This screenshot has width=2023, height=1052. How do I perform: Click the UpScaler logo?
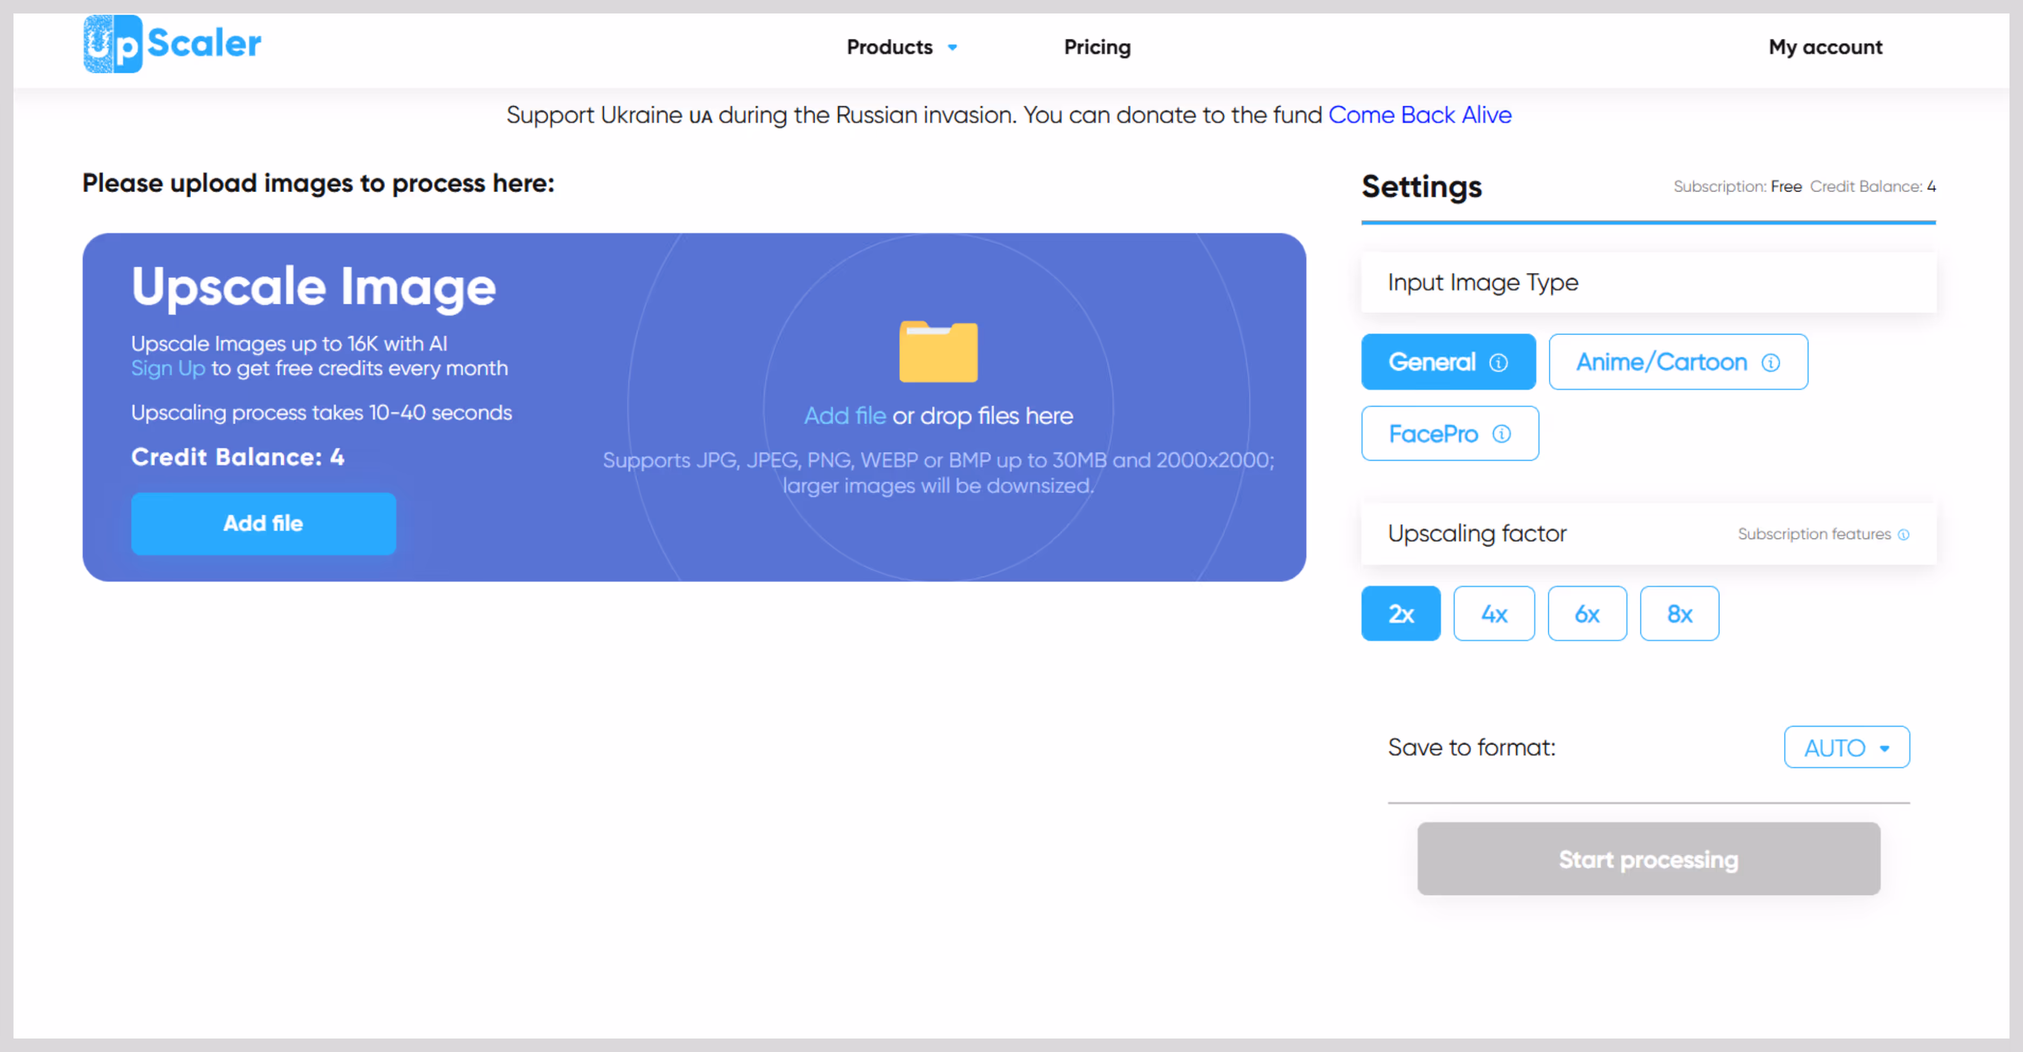(172, 44)
